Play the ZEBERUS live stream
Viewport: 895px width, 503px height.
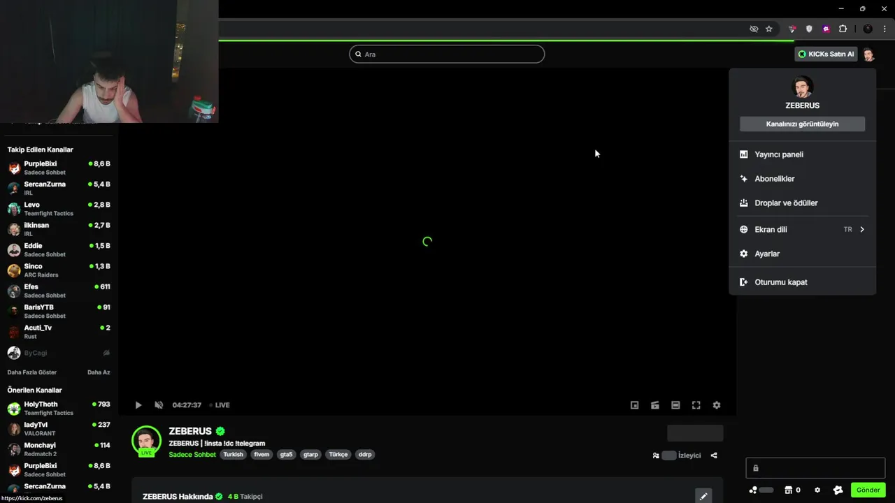tap(138, 405)
